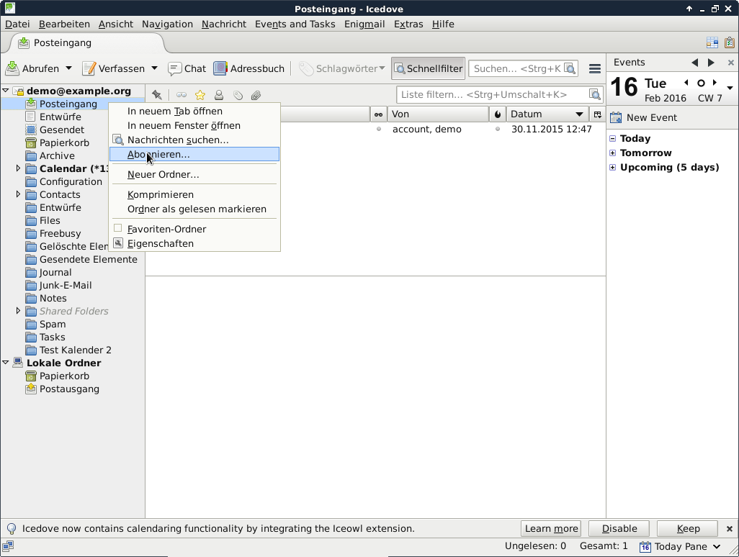Viewport: 739px width, 557px height.
Task: Toggle contact filter person icon
Action: 219,95
